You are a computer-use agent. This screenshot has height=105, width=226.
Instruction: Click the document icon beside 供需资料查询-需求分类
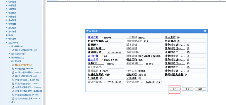(x=13, y=91)
